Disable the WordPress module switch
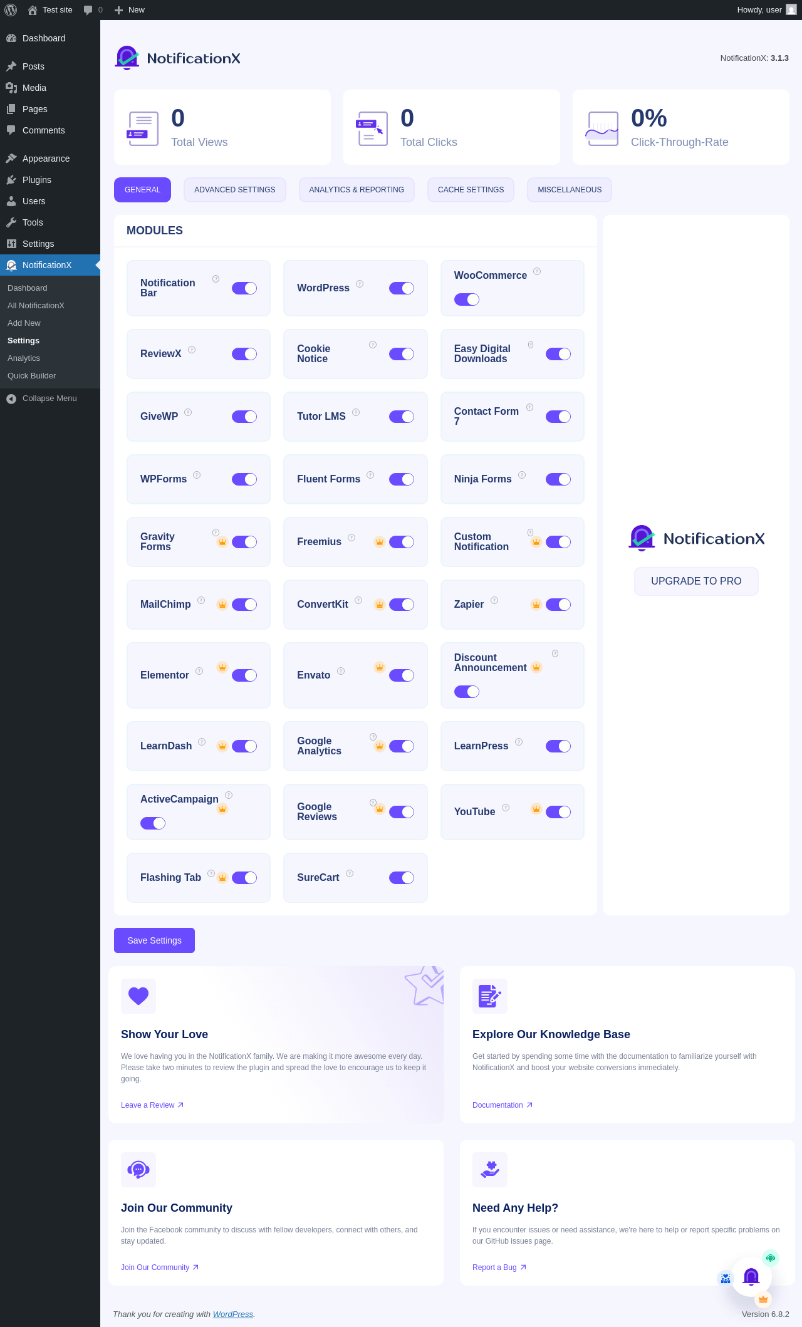The image size is (802, 1327). [402, 288]
